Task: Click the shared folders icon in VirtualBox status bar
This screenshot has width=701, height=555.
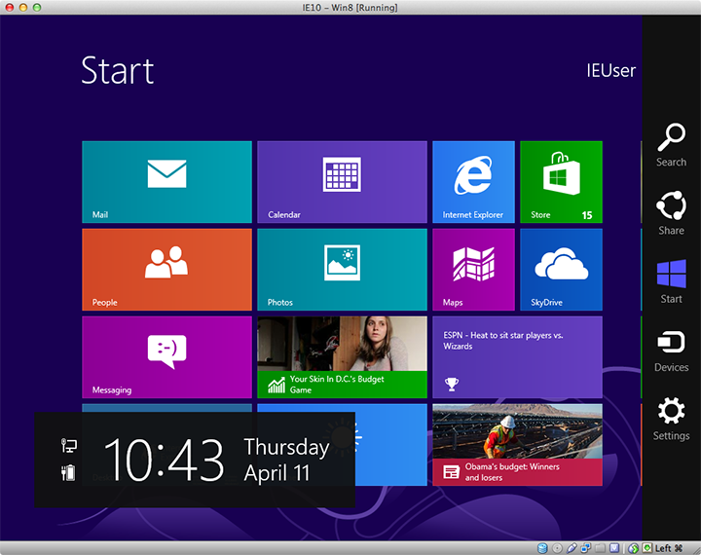Action: tap(600, 548)
